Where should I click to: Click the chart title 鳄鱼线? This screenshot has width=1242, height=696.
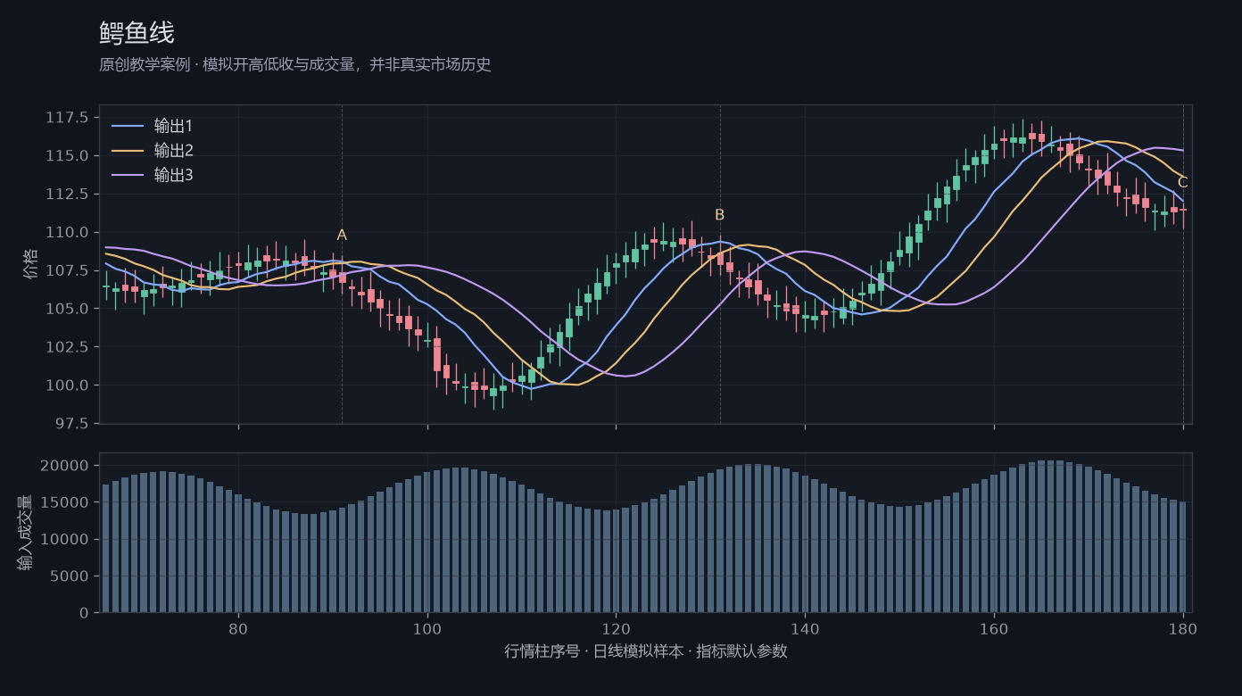137,33
